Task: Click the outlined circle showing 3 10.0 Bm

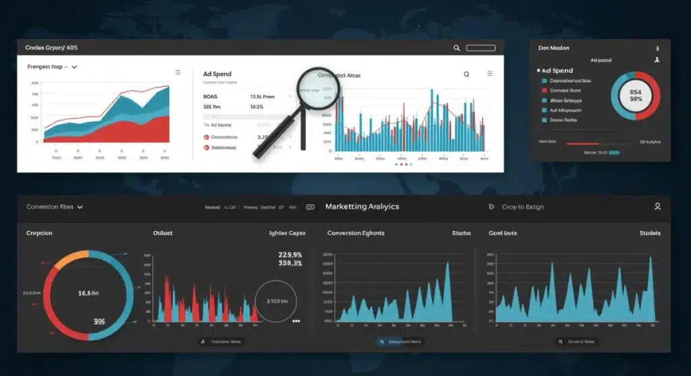Action: [276, 301]
